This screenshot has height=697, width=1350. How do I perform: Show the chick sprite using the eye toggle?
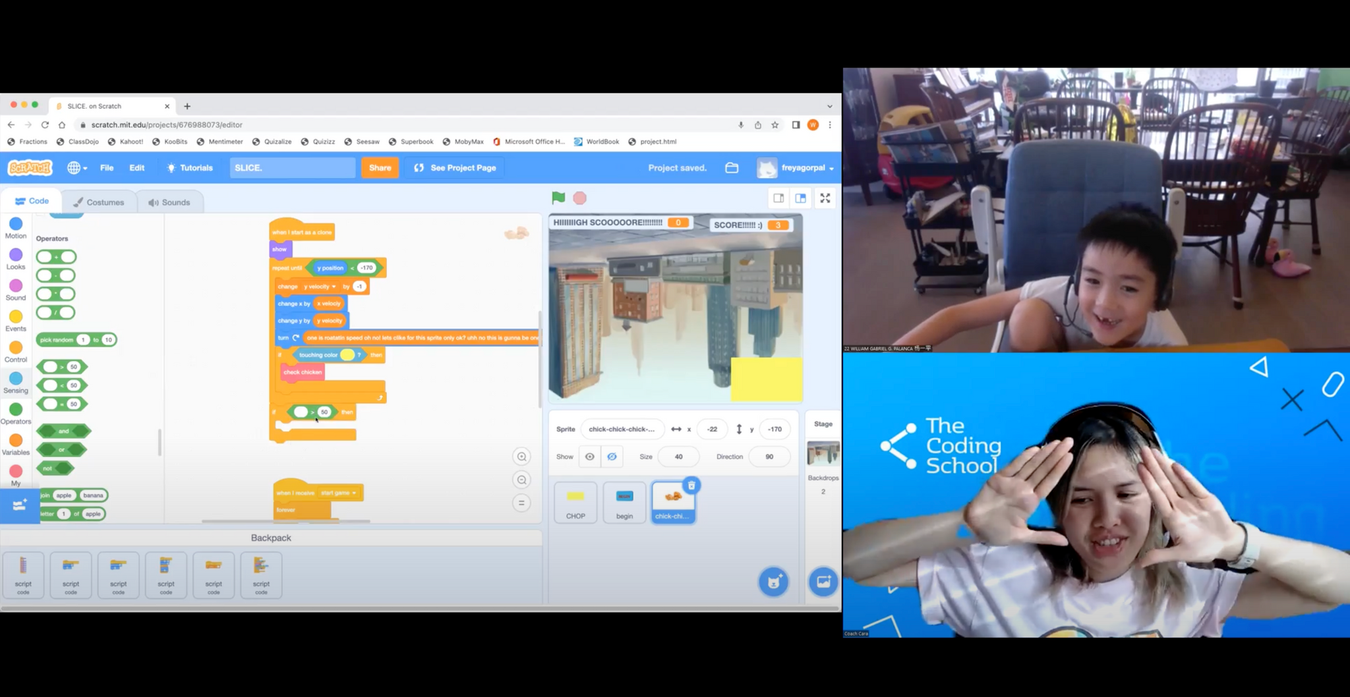589,457
